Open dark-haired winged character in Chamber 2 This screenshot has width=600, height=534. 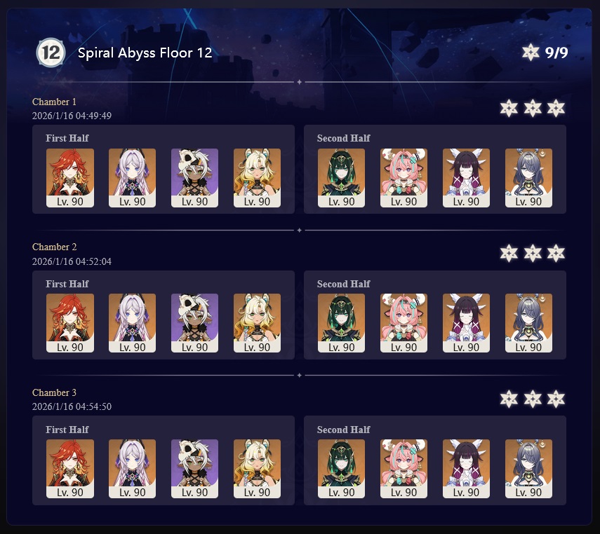(466, 323)
